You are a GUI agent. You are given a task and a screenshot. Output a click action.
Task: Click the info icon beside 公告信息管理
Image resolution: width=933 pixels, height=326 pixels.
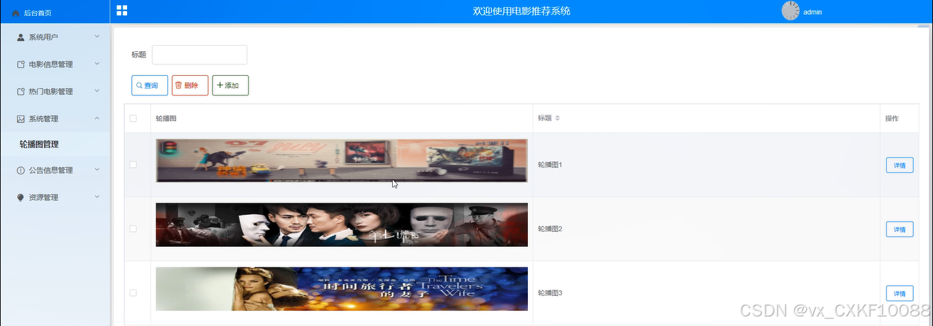click(x=20, y=171)
